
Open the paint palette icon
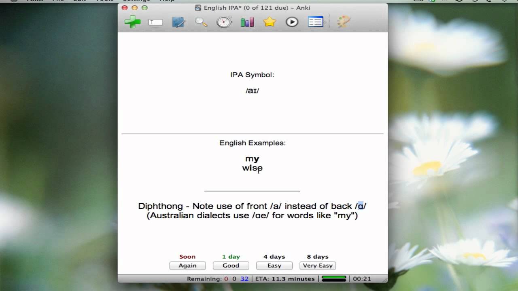click(x=343, y=22)
